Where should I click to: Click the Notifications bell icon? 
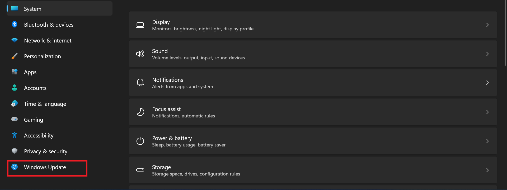click(x=140, y=83)
